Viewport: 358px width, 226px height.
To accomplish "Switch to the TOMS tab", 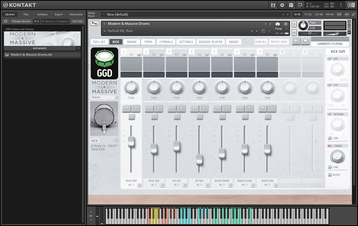I will 148,42.
